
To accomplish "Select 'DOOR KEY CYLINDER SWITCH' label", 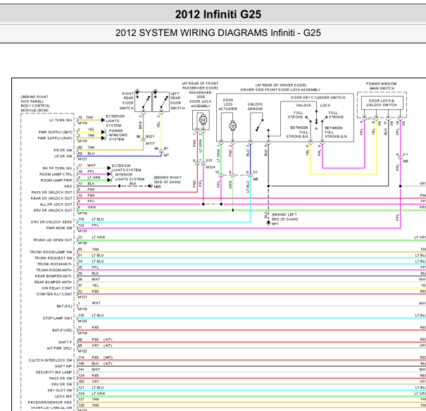I will tap(318, 97).
